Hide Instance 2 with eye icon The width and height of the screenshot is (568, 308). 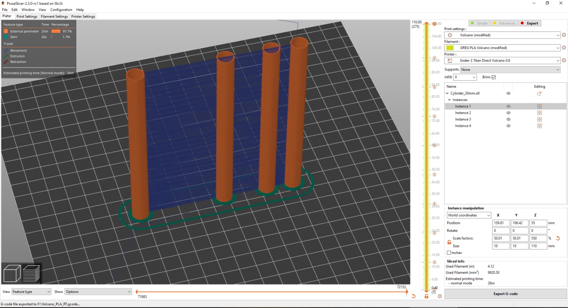click(x=509, y=113)
